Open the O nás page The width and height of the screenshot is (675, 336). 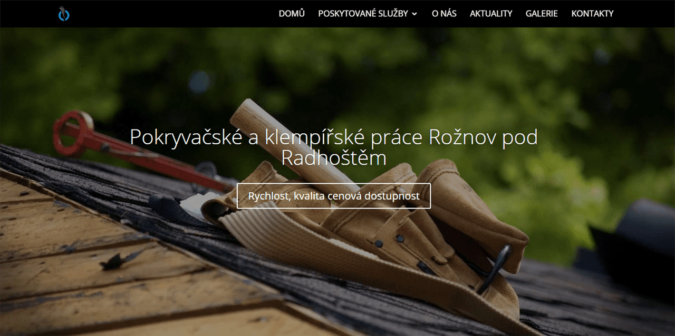444,14
